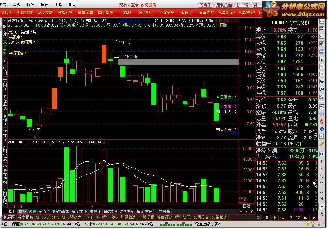Image resolution: width=328 pixels, height=229 pixels.
Task: Click the f(x) formula icon
Action: (x=322, y=89)
